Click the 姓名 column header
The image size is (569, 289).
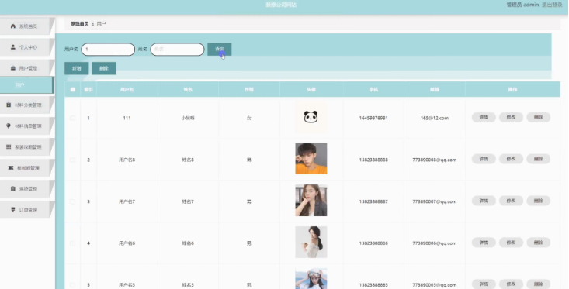[188, 89]
